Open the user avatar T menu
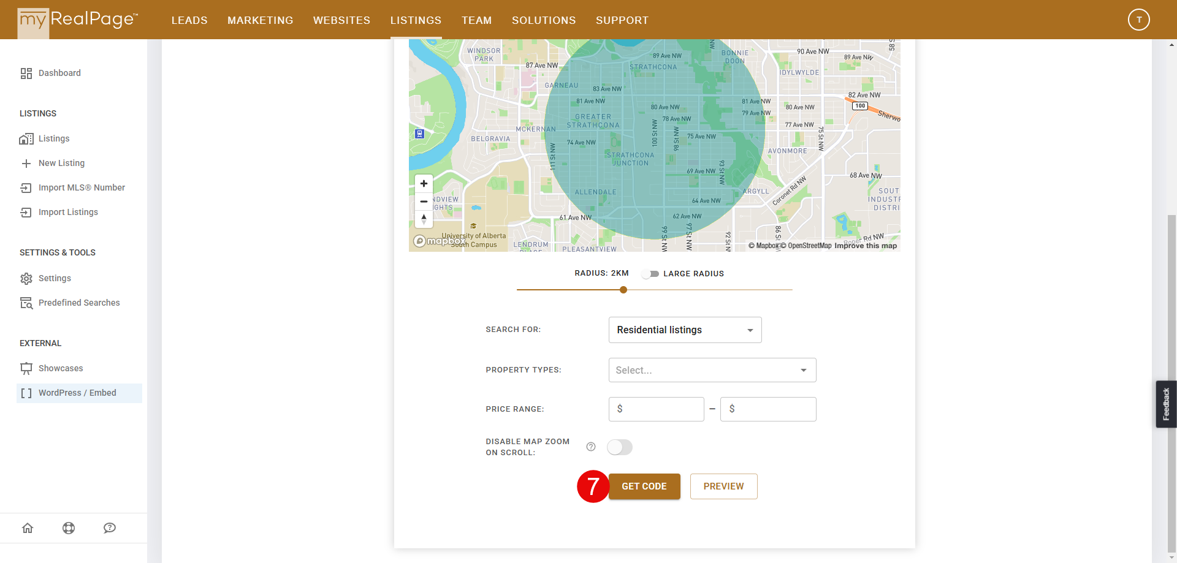 tap(1139, 20)
